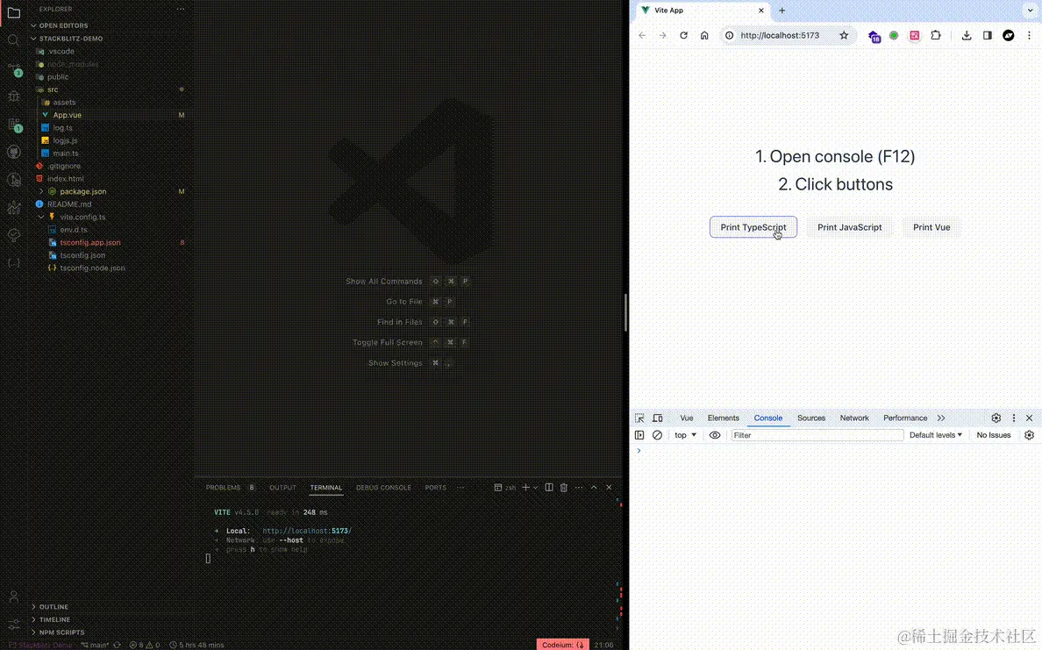Click the DevTools inspect element icon
The height and width of the screenshot is (650, 1042).
tap(639, 418)
